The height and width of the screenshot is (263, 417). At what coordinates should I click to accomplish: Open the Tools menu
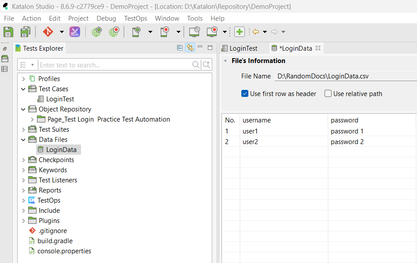[x=195, y=19]
